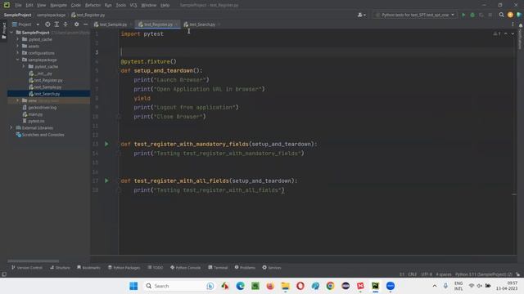
Task: Open the Services tool window
Action: tap(272, 268)
